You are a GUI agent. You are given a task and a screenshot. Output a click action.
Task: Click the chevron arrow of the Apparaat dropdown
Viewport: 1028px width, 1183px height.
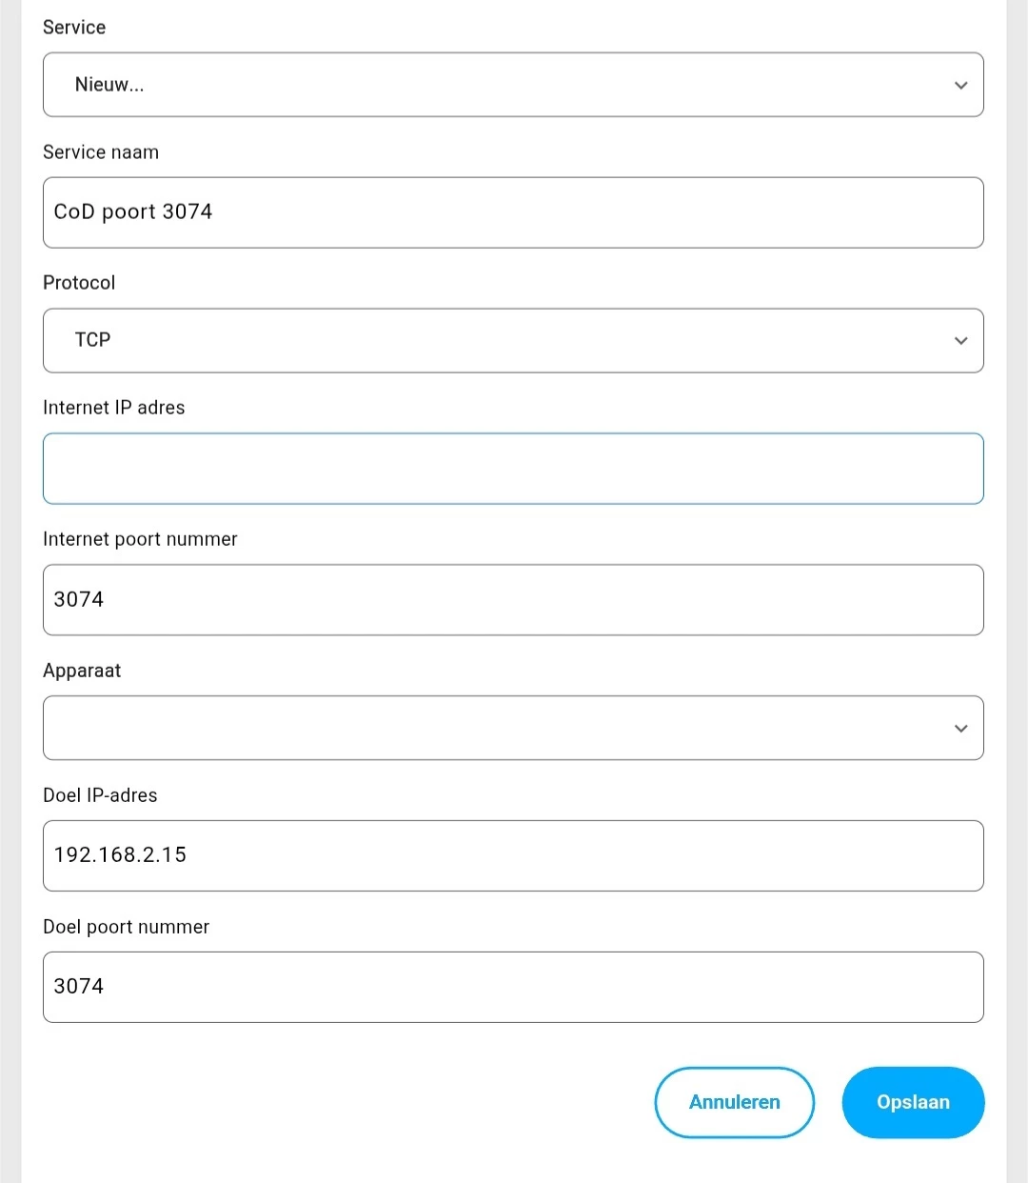960,729
